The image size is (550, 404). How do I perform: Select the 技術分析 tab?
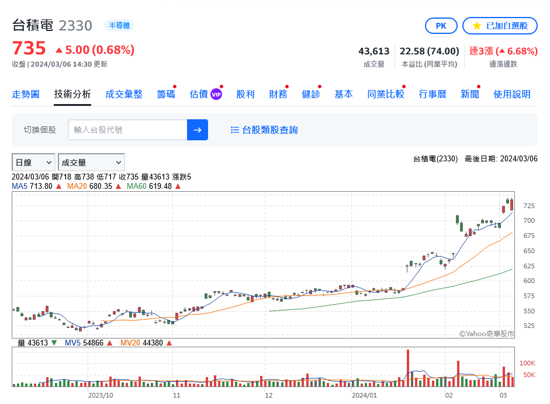point(72,94)
